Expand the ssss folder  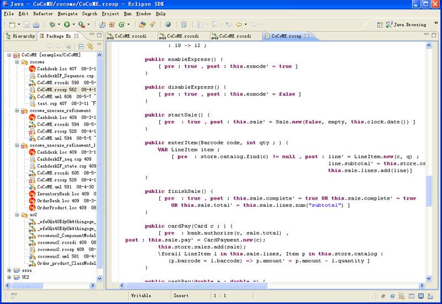pyautogui.click(x=9, y=270)
